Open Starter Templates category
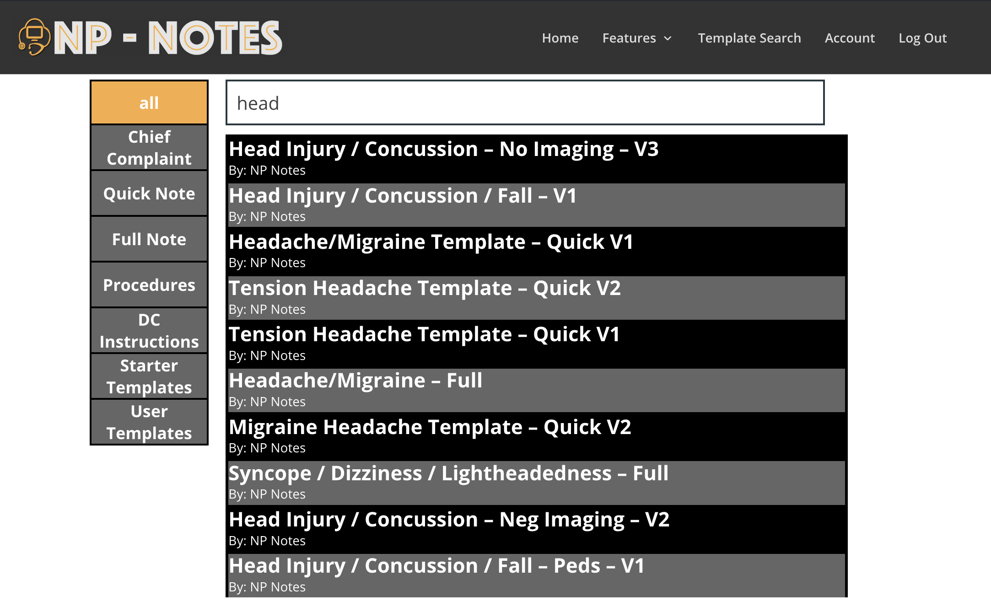 [149, 376]
